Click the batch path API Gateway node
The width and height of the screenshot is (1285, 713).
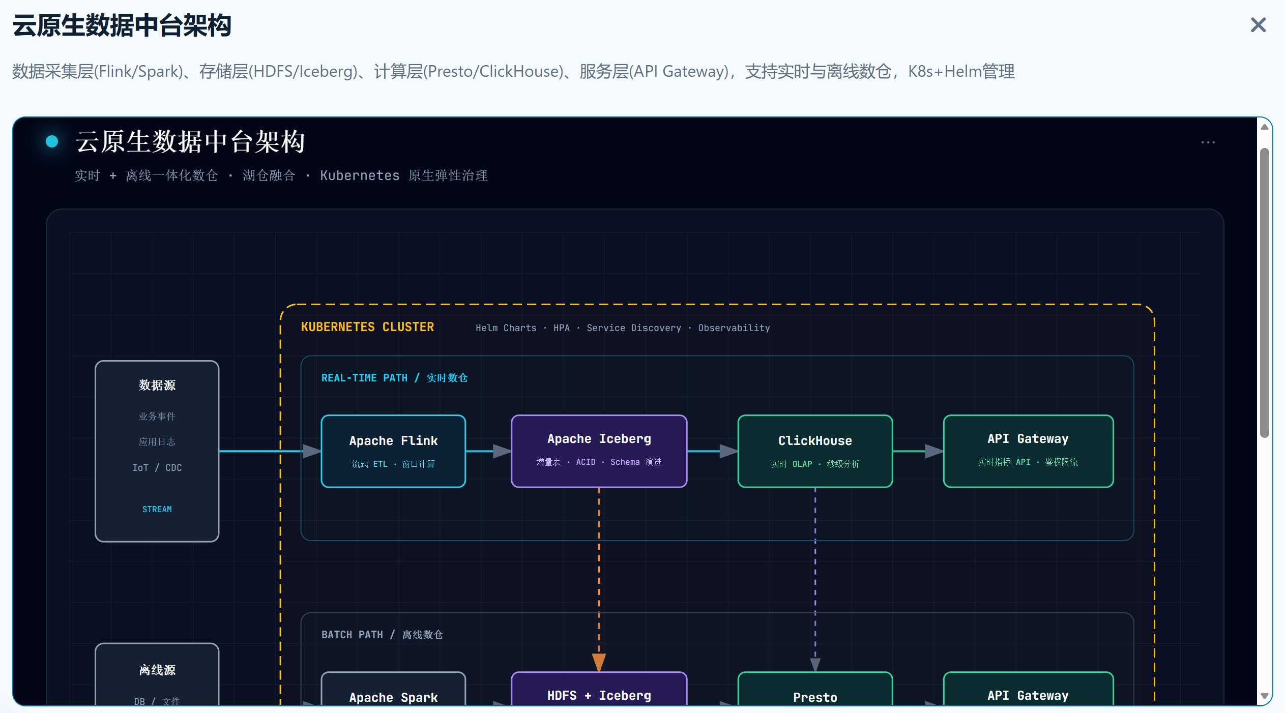(1028, 689)
